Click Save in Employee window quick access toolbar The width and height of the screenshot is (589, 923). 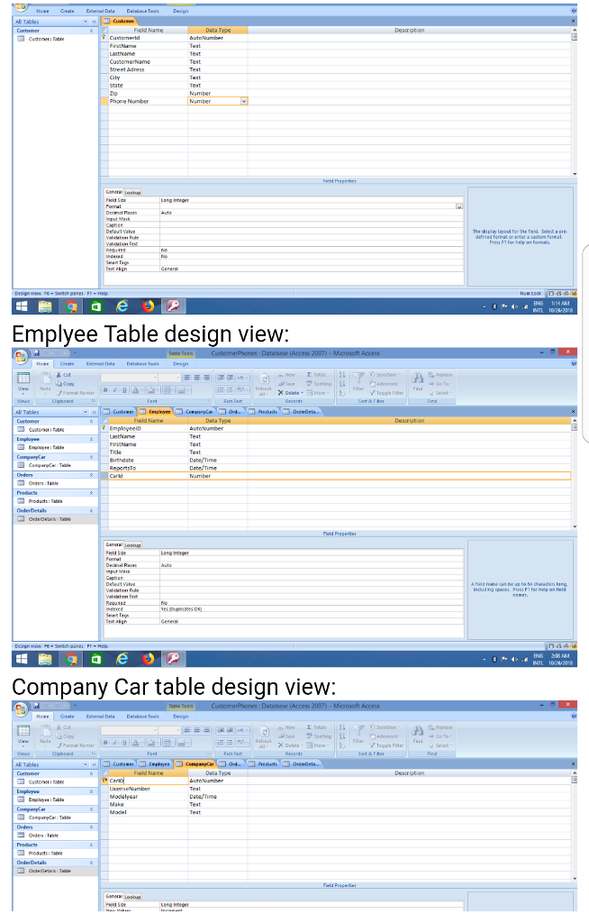tap(37, 353)
